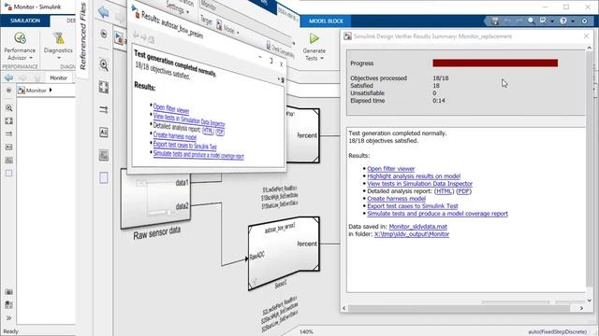Toggle sample time arrows icon in Monitor palette
Viewport: 599px width, 336px height.
[x=8, y=134]
